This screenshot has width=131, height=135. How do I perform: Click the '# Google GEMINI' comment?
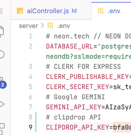pos(75,97)
